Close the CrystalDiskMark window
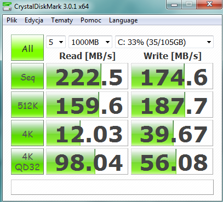 pos(209,4)
